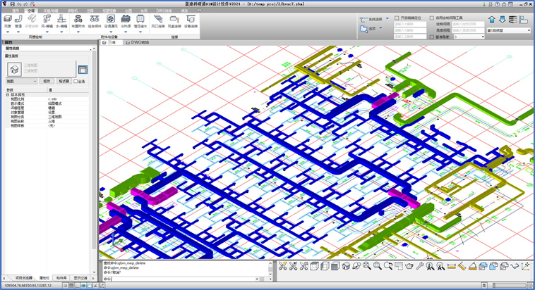Screen dimensions: 535x290
Task: Click the 格式刷 format painter button
Action: point(64,81)
